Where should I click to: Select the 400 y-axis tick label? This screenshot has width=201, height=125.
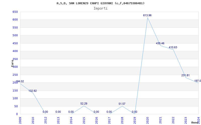click(15, 51)
